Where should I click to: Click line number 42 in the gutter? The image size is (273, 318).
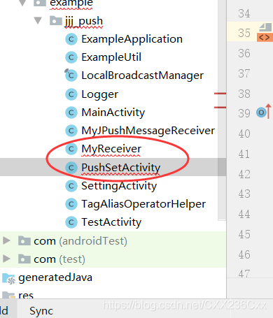(244, 174)
